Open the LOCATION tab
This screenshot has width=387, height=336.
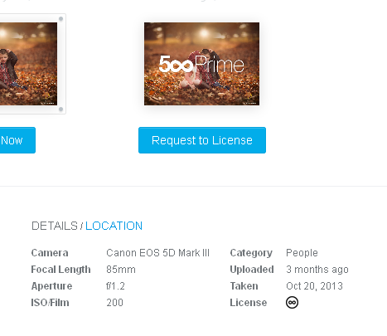(114, 226)
